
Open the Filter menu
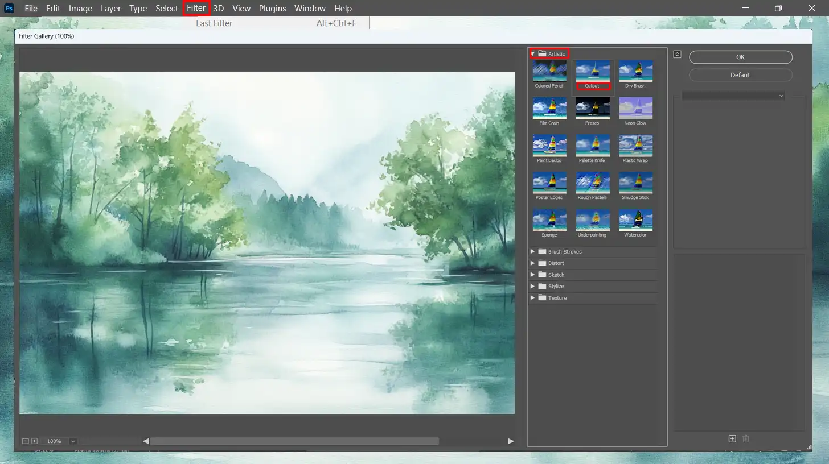[196, 8]
